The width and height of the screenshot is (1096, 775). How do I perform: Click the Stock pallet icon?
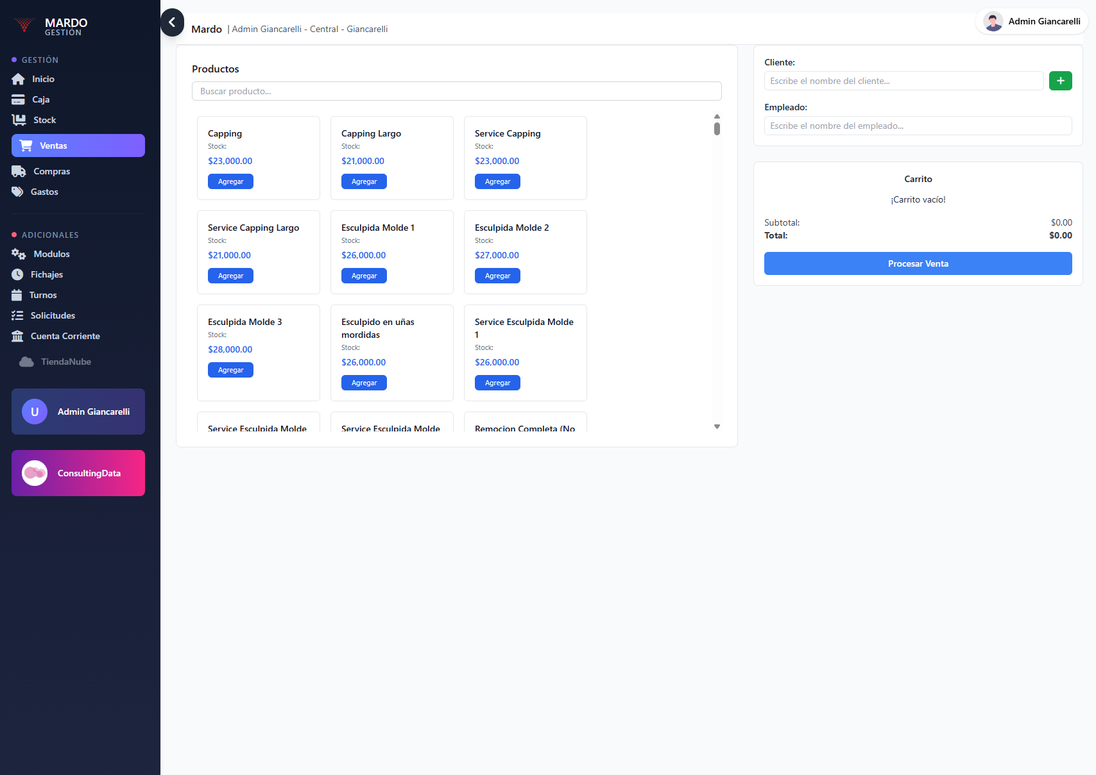coord(19,120)
